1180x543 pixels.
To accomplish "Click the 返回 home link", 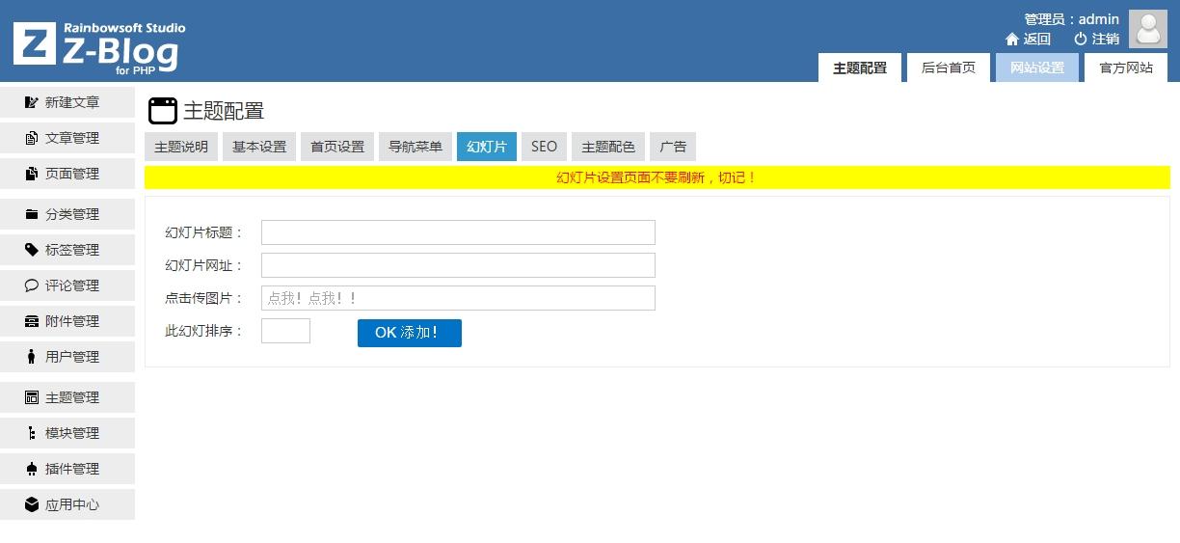I will [1028, 39].
